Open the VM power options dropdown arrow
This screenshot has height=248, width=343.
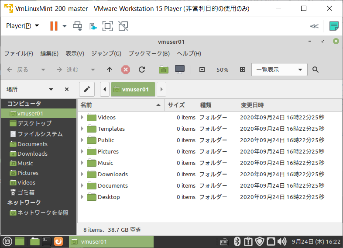point(65,26)
